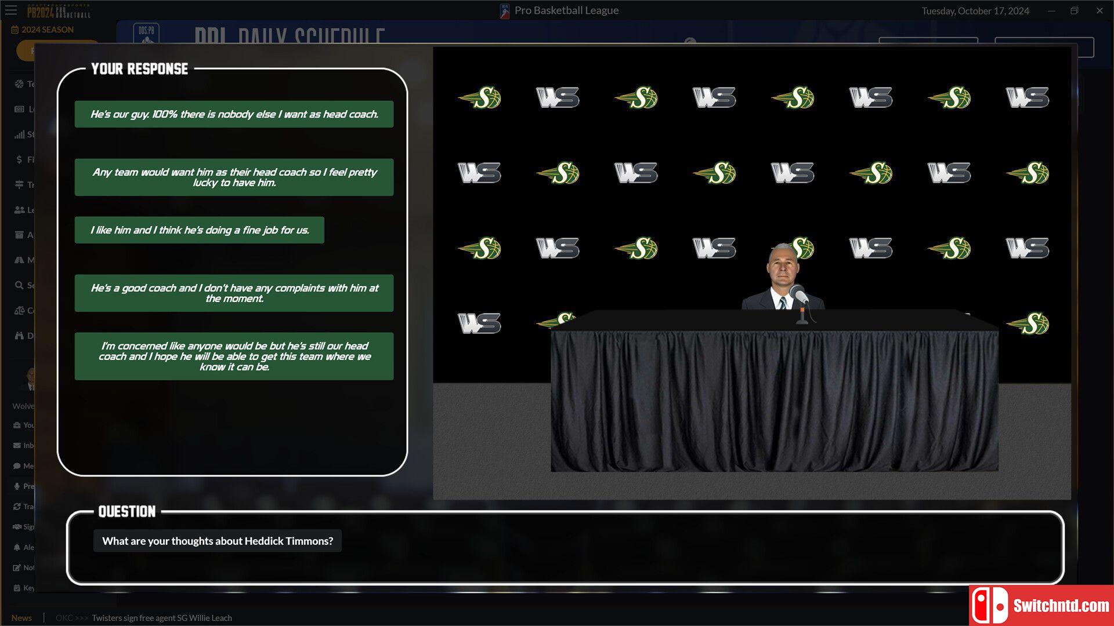Open the people group league icon
The image size is (1114, 626).
(19, 210)
